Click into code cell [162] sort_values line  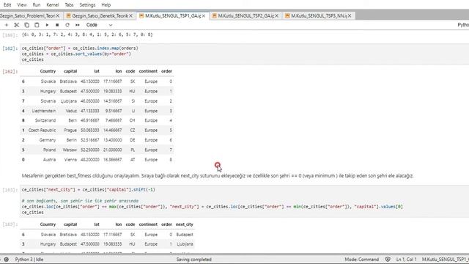pyautogui.click(x=76, y=54)
